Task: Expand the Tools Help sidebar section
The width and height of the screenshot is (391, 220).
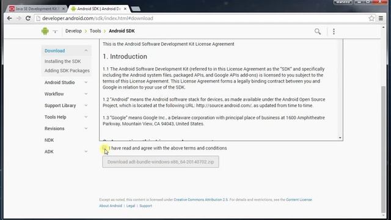Action: click(x=86, y=117)
